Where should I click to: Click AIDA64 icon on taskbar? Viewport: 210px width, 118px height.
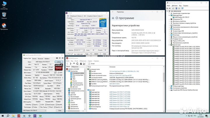coord(19,116)
